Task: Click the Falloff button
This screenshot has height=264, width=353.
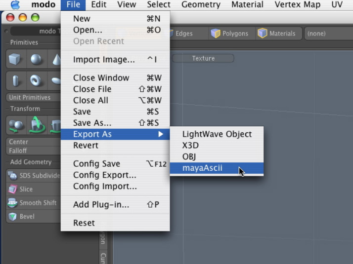Action: [34, 151]
